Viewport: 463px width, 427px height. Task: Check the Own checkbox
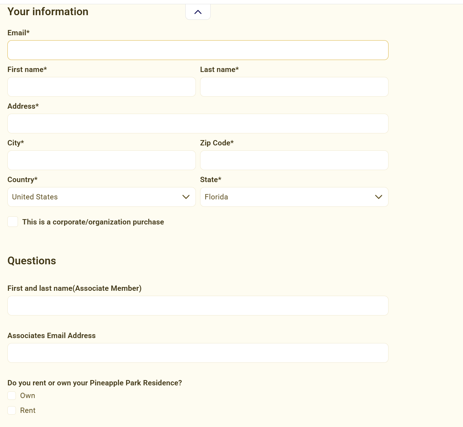pyautogui.click(x=12, y=396)
